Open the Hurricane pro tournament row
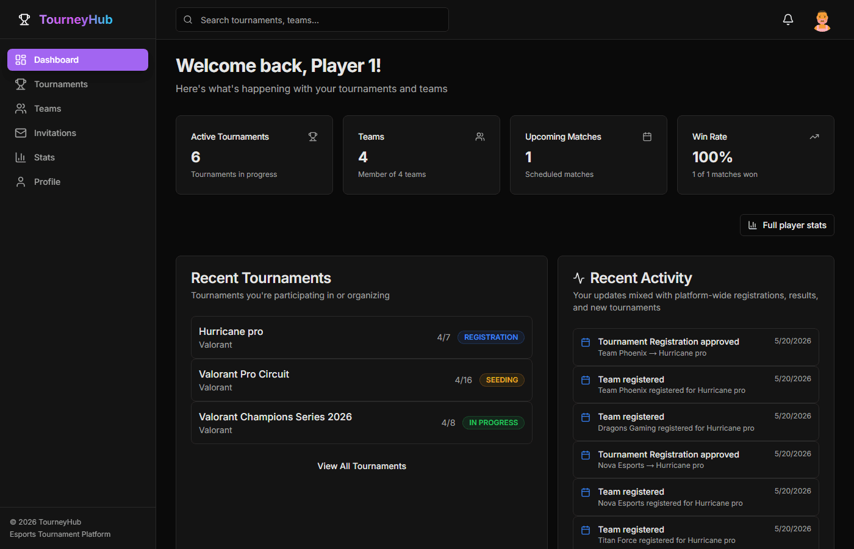This screenshot has width=854, height=549. click(x=362, y=337)
